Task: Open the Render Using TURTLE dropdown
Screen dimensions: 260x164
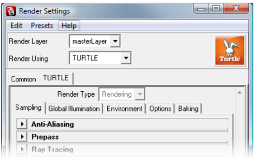Action: tap(100, 58)
